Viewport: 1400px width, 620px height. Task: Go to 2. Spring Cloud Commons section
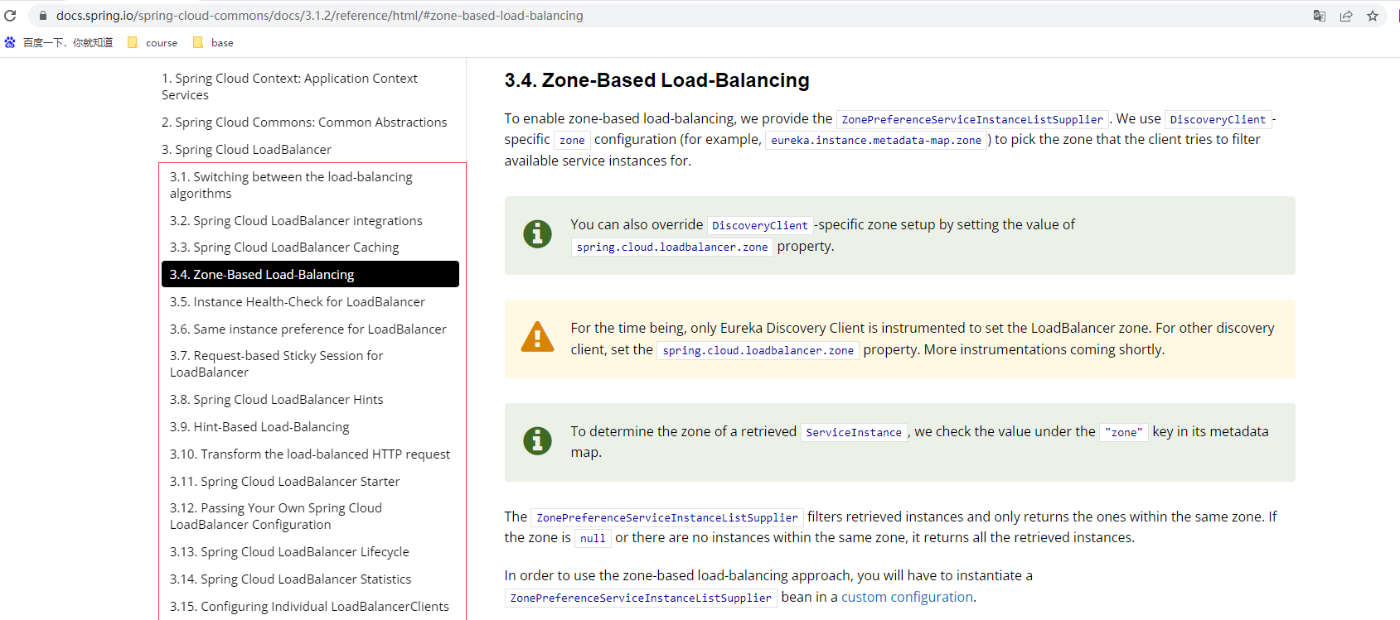[304, 123]
